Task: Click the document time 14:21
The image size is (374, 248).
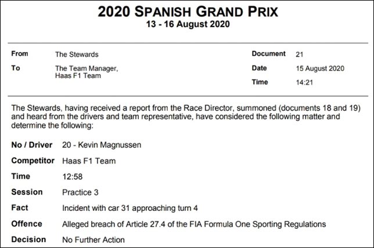Action: (x=304, y=83)
